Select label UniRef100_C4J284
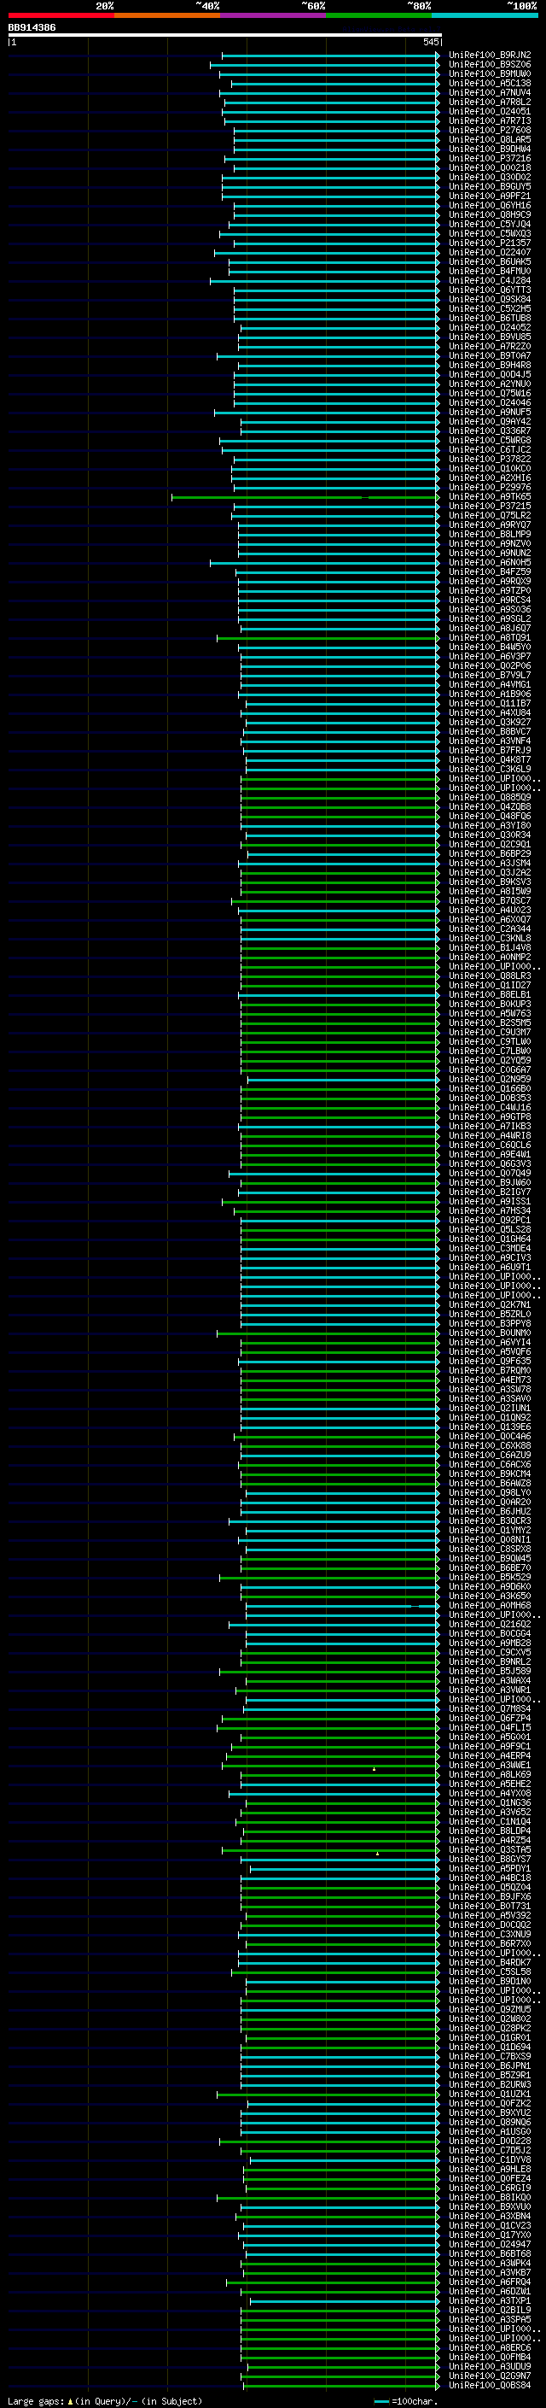Screen dimensions: 546x2408 point(489,280)
